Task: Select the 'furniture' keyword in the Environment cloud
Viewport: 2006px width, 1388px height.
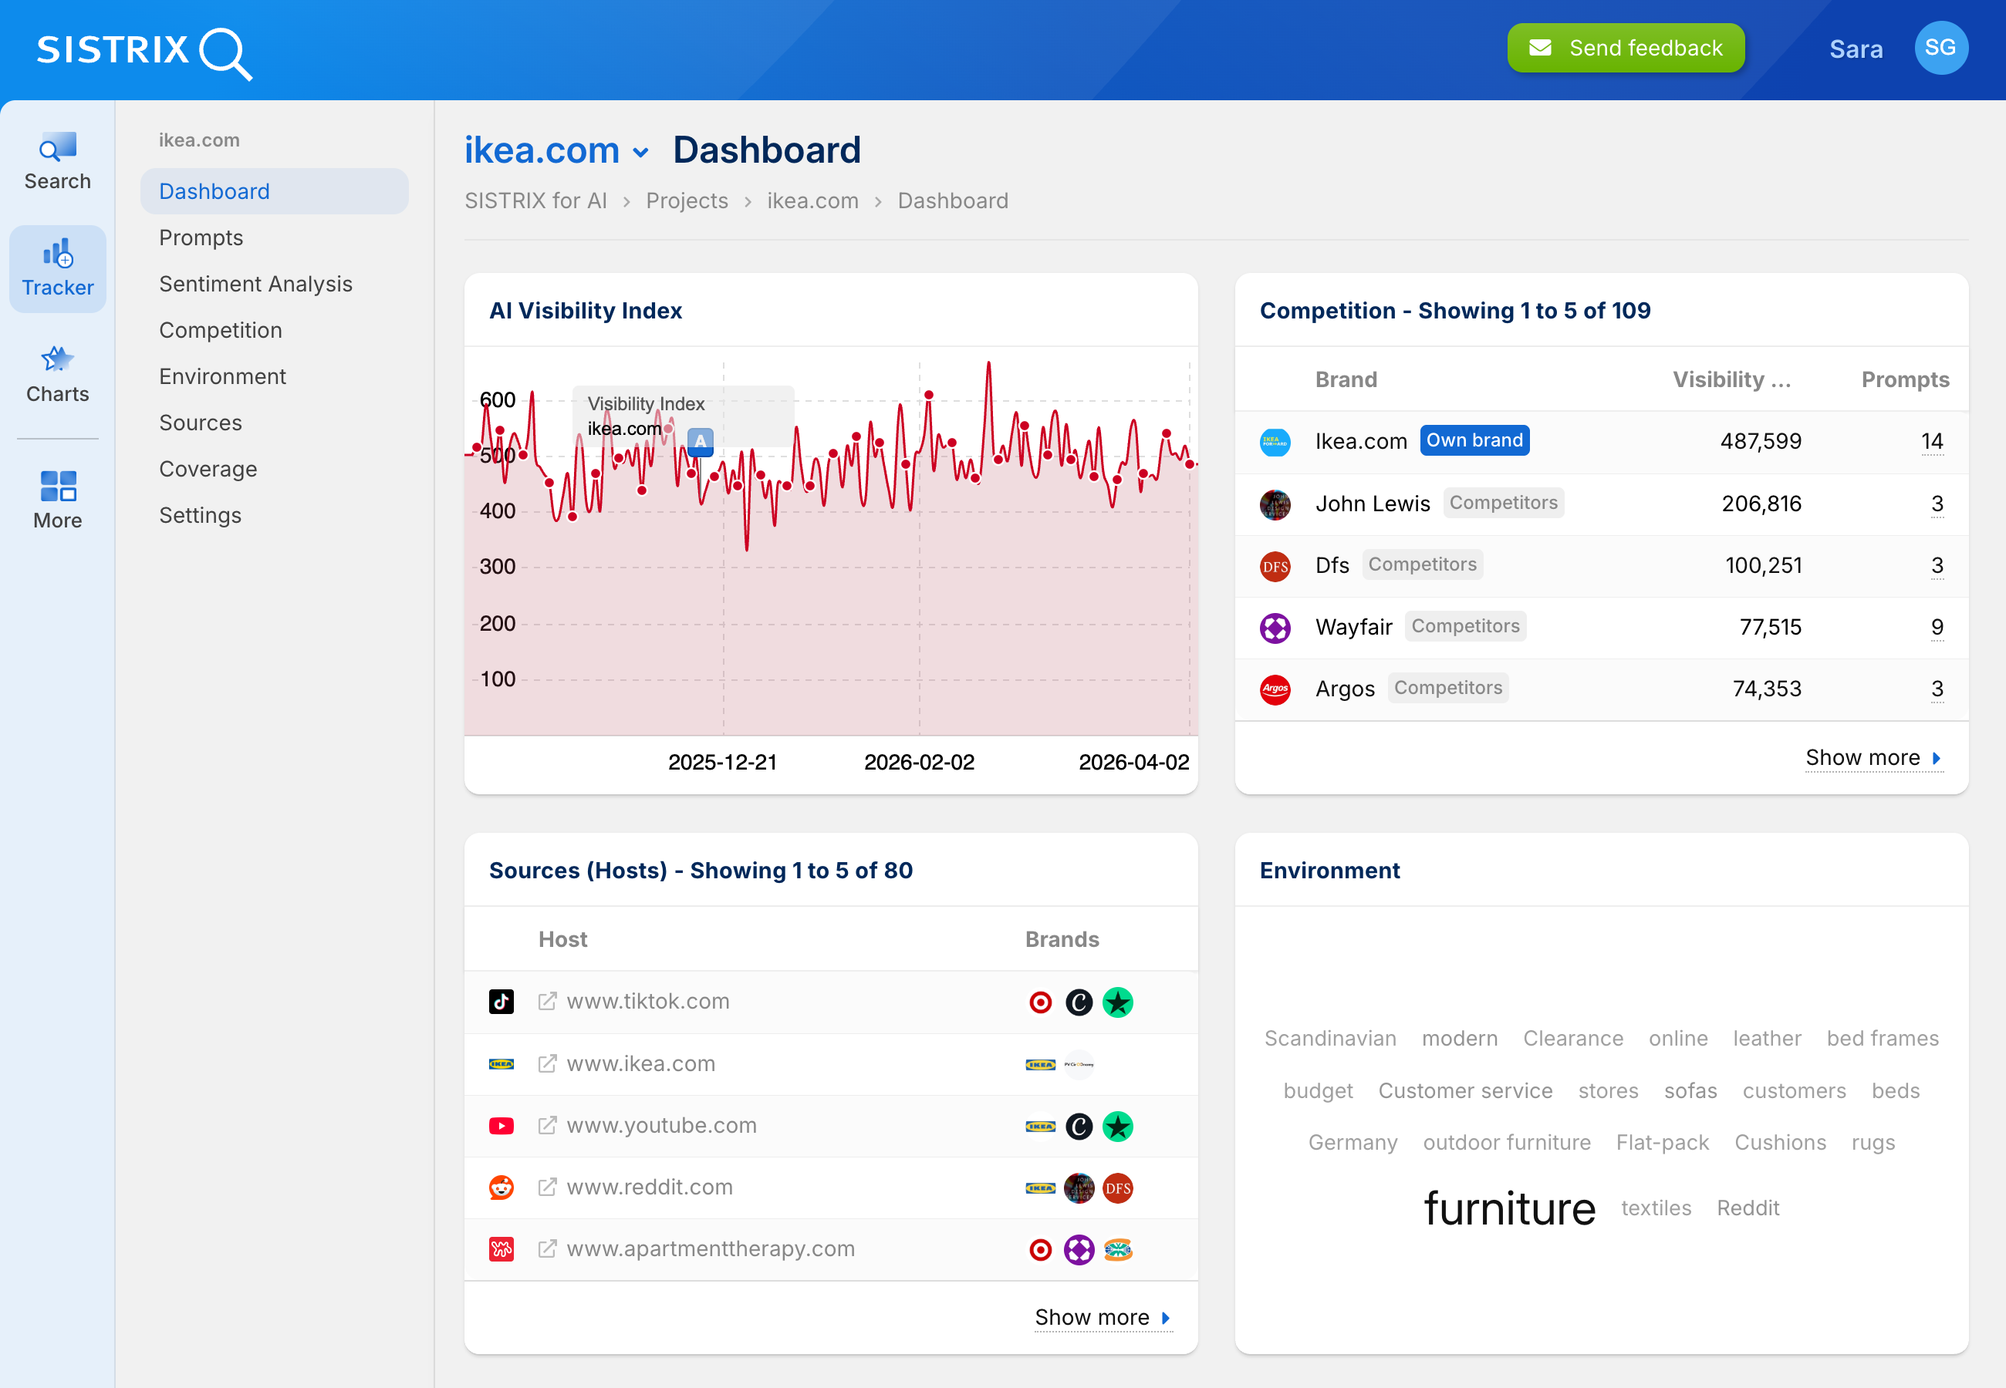Action: tap(1509, 1207)
